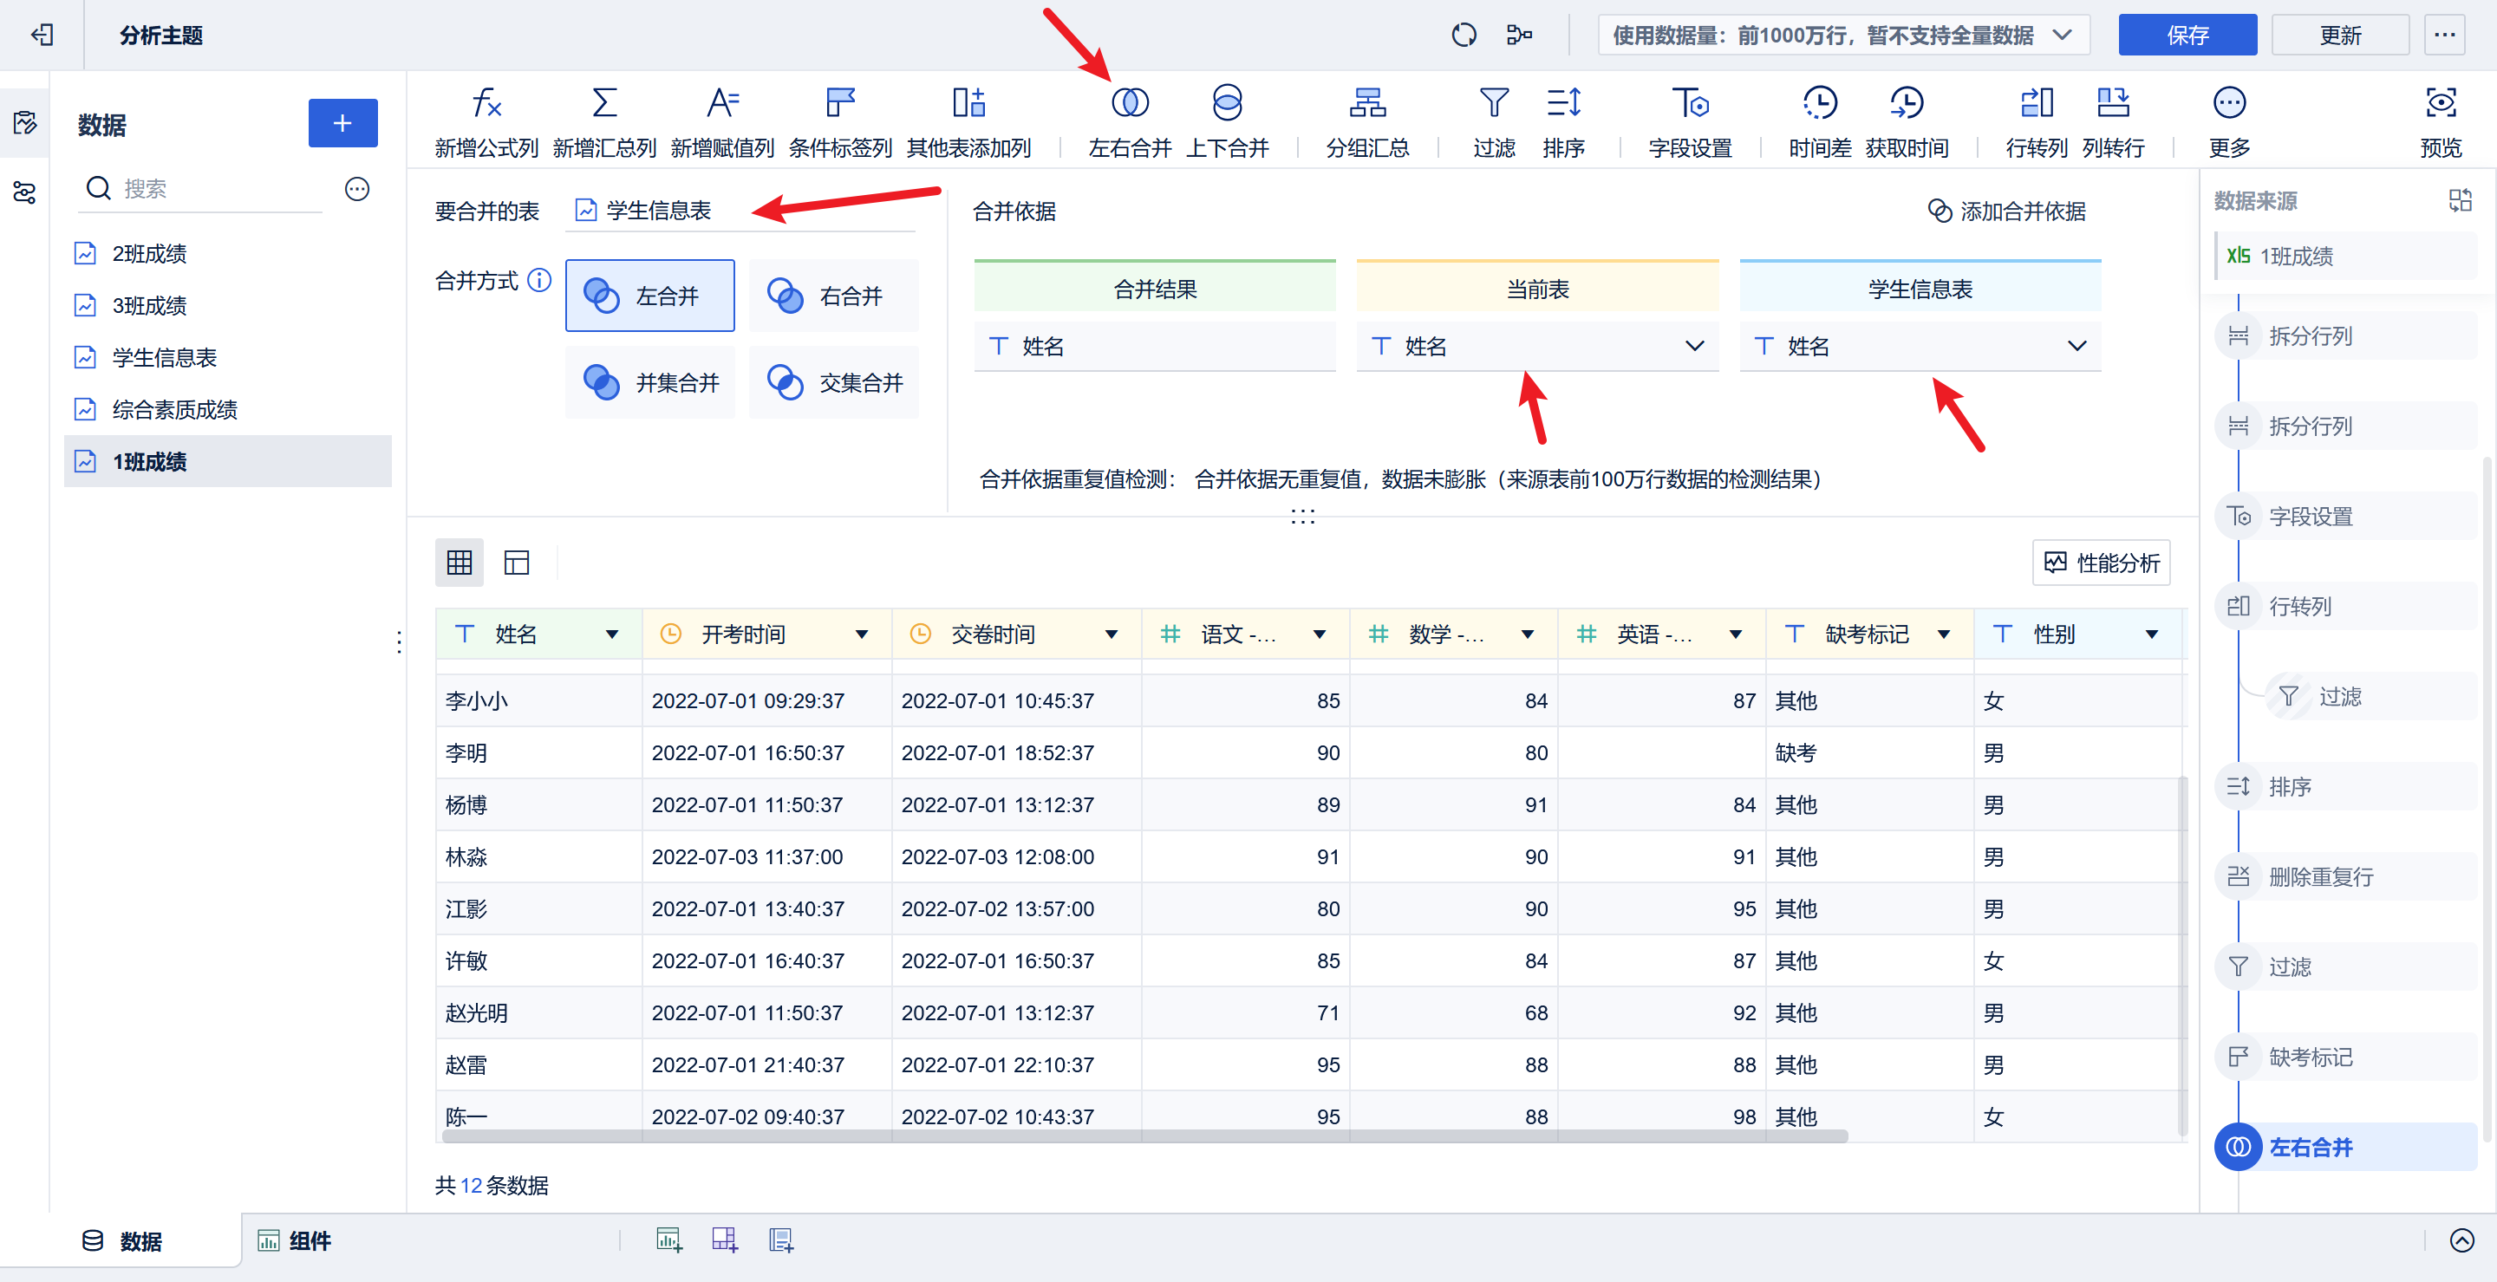Viewport: 2497px width, 1282px height.
Task: Switch to the 组件 tab
Action: point(294,1241)
